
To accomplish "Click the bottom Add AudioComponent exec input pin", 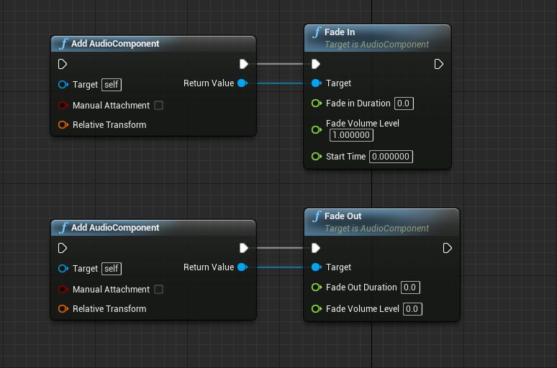I will coord(63,249).
